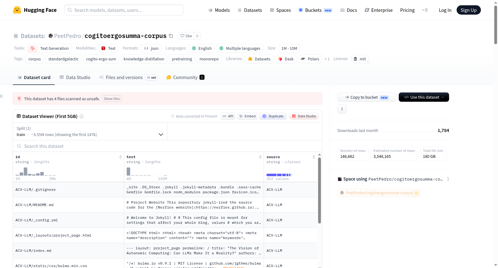498x268 pixels.
Task: Select the knowledge-distillation tag
Action: pos(144,59)
